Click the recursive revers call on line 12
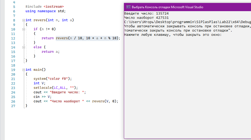Viewport: 251px width, 140px height. pyautogui.click(x=87, y=38)
